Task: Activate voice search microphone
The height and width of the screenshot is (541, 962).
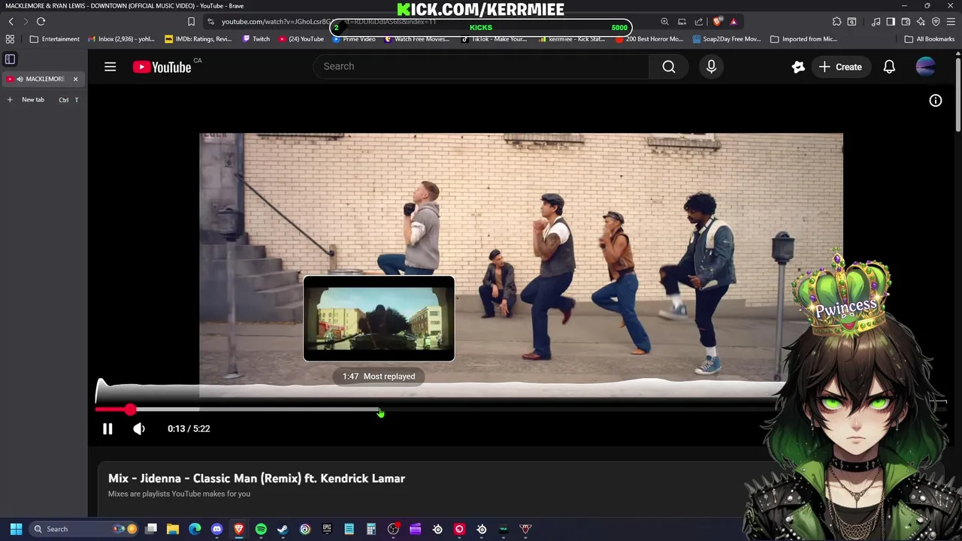Action: coord(711,67)
